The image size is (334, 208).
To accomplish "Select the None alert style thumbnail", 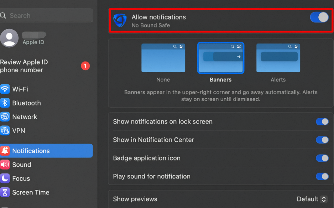I will [163, 58].
